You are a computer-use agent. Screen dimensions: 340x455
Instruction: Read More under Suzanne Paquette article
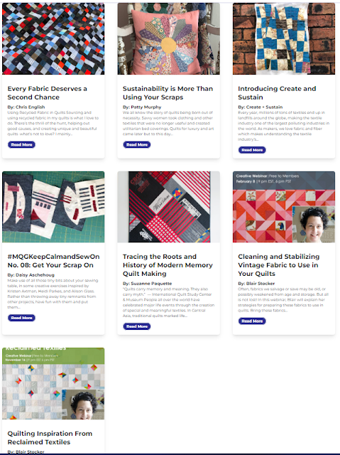click(x=137, y=326)
